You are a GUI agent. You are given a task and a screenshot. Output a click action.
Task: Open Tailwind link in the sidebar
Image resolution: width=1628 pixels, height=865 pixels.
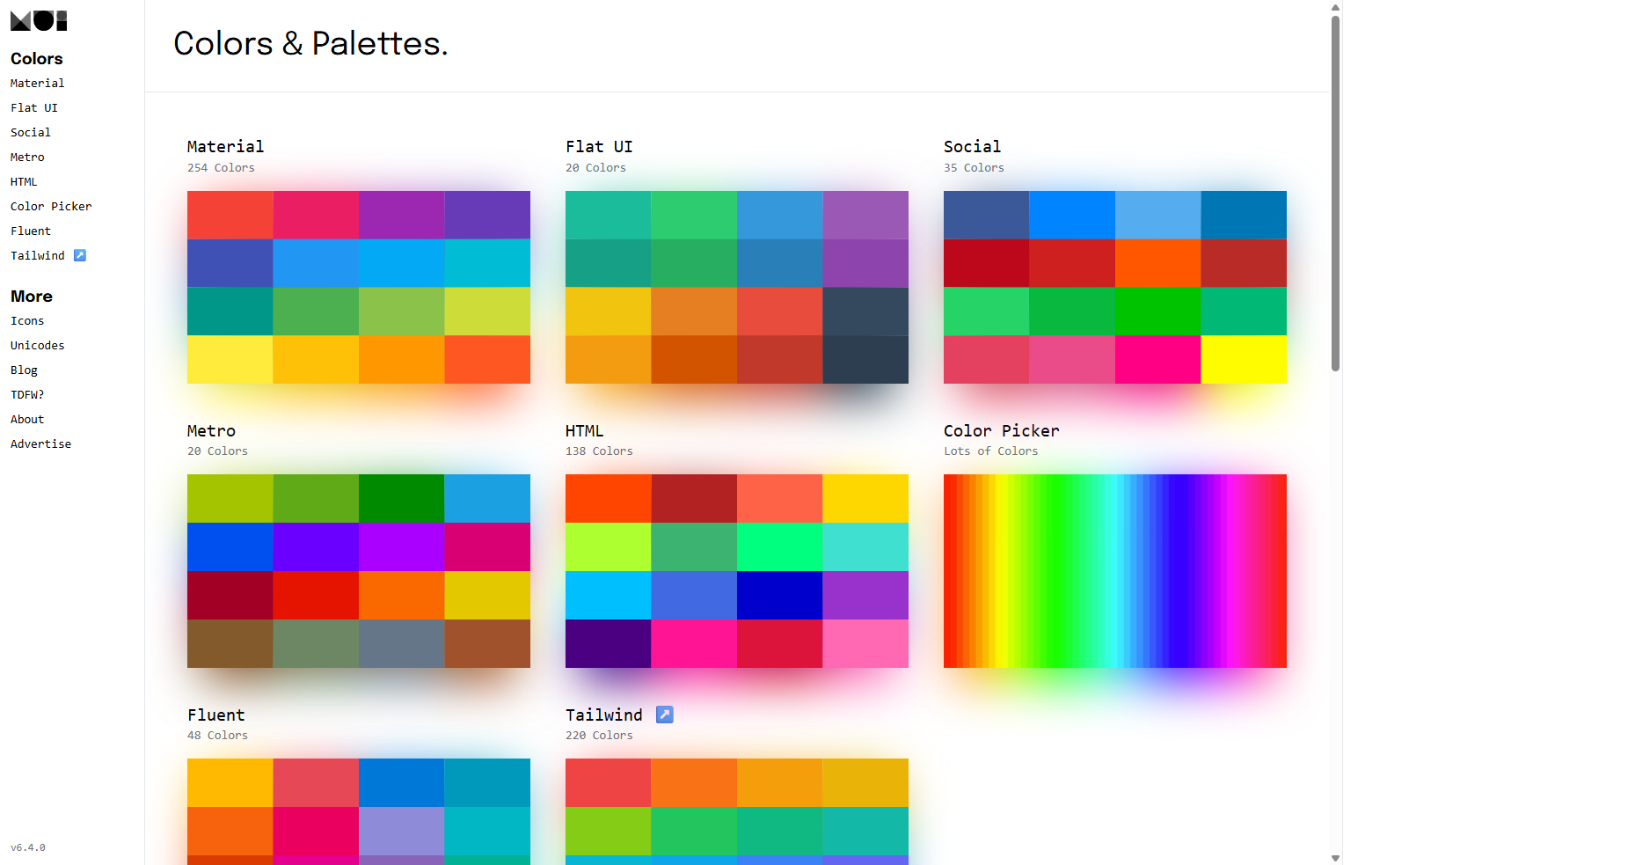click(x=38, y=255)
